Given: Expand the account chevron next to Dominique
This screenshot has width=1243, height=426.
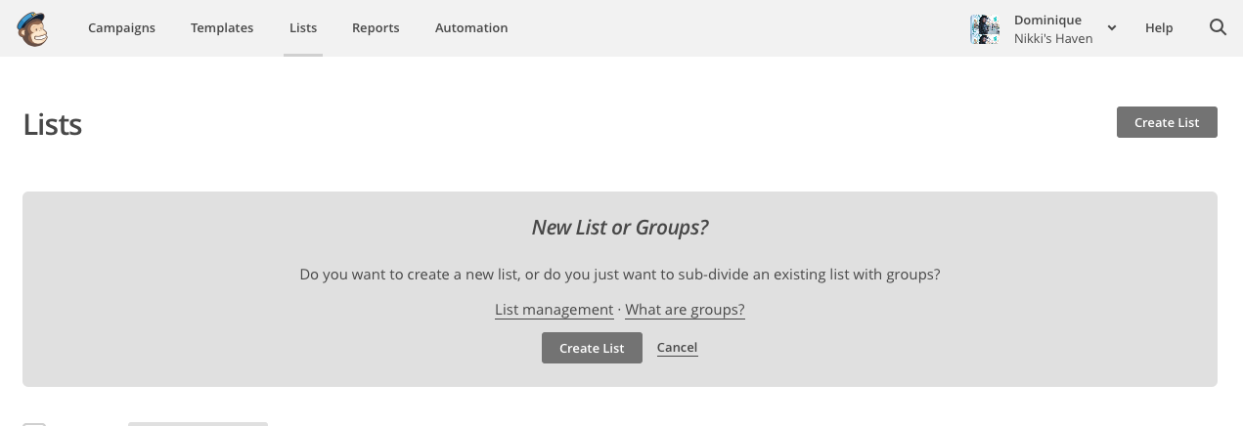Looking at the screenshot, I should (1112, 28).
